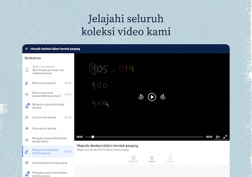The image size is (252, 177).
Task: Go back using the arrow in header
Action: click(27, 49)
